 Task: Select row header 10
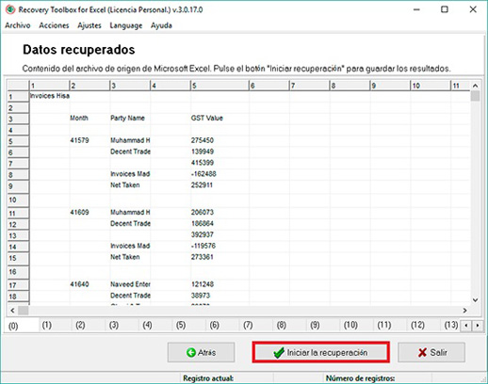(x=18, y=200)
